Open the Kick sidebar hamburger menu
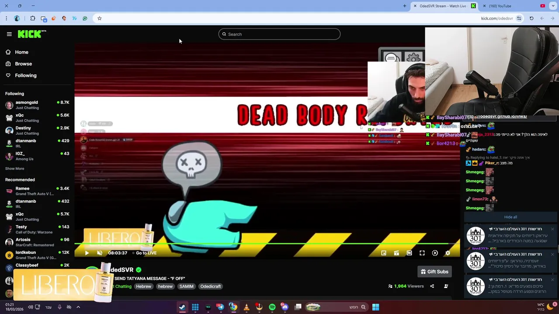Screen dimensions: 559x314 point(9,34)
